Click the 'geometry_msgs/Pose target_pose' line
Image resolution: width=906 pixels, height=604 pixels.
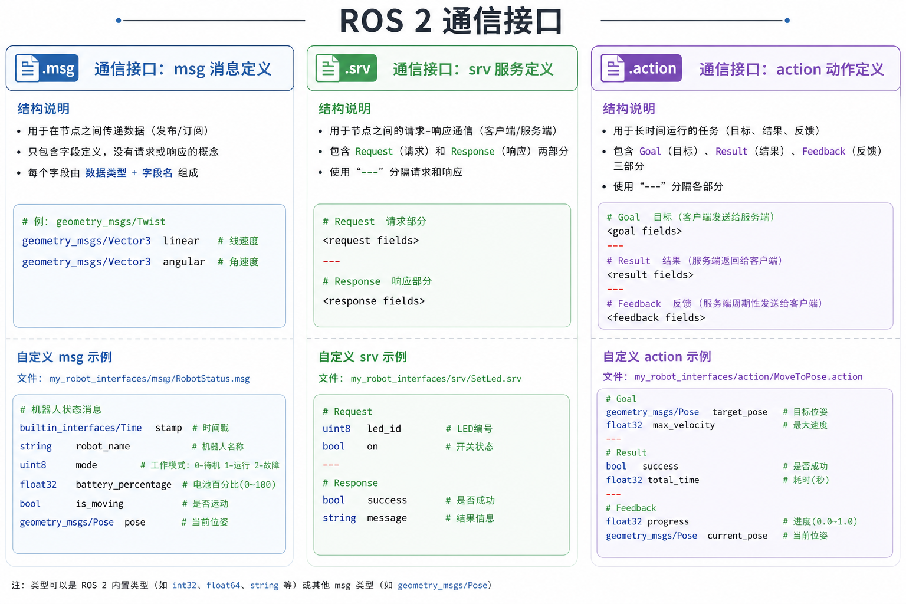pos(717,412)
